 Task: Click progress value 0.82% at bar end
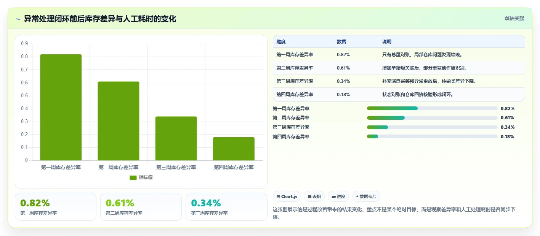[x=508, y=108]
